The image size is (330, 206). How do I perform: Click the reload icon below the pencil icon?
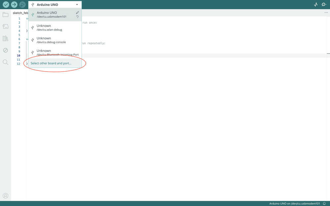78,17
